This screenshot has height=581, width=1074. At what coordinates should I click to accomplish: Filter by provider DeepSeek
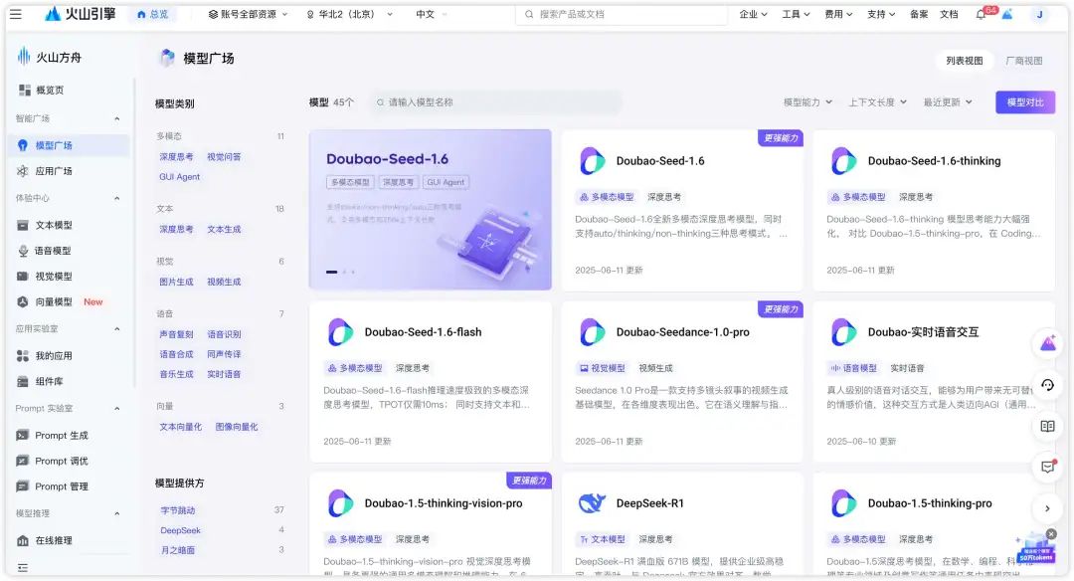pyautogui.click(x=181, y=530)
